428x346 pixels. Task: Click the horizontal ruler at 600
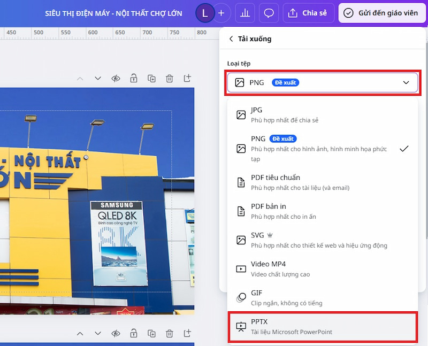[x=93, y=33]
